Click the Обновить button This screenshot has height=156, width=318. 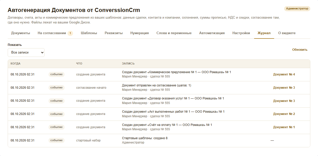[300, 50]
